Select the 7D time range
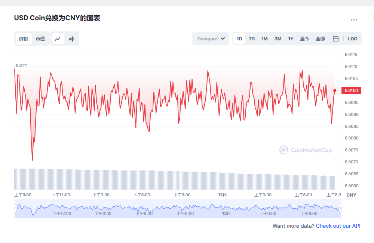The height and width of the screenshot is (243, 374). coord(252,39)
